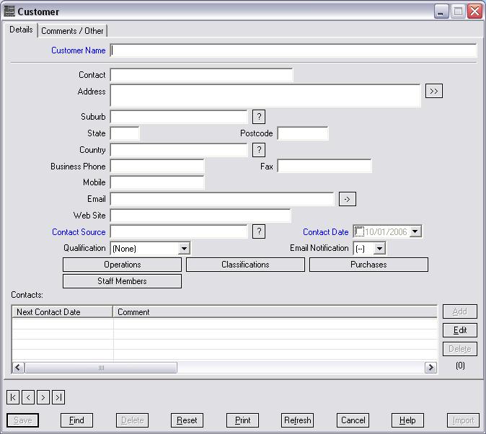Click right arrow of Contacts scrollbar
This screenshot has width=486, height=434.
pyautogui.click(x=430, y=368)
